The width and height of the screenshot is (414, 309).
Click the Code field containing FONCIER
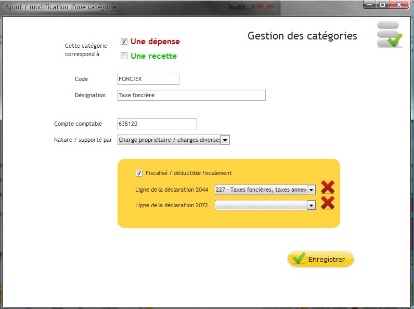pyautogui.click(x=148, y=79)
